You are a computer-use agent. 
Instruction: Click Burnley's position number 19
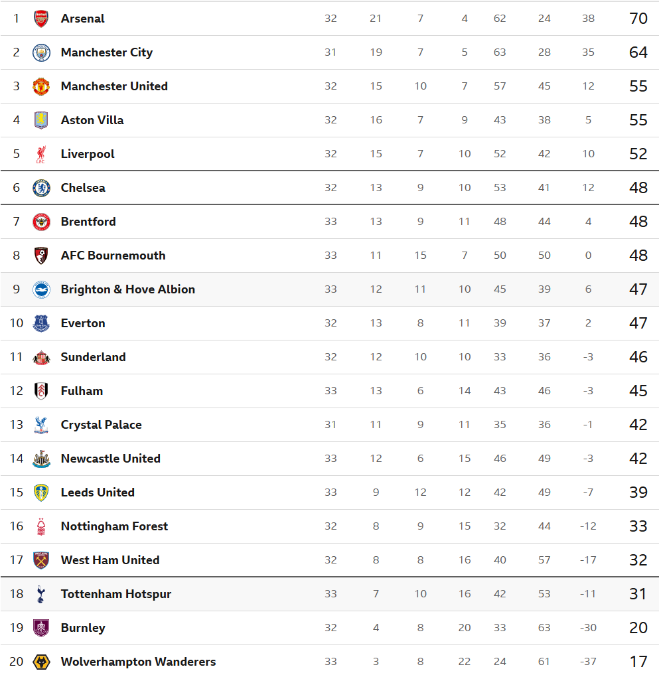pyautogui.click(x=17, y=628)
